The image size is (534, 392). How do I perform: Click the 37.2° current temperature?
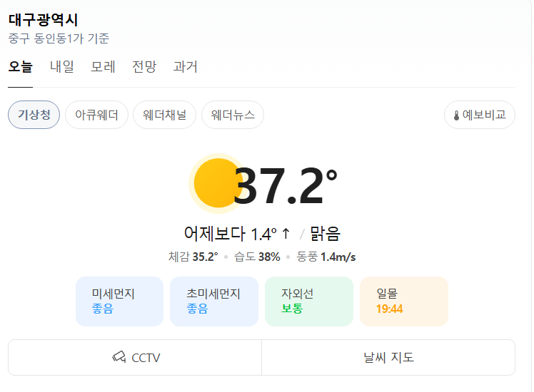pos(286,185)
